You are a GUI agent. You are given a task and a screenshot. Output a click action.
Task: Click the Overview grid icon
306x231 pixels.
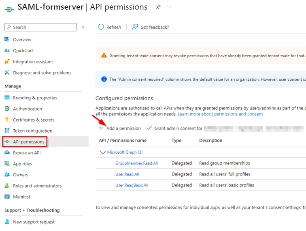(7, 39)
